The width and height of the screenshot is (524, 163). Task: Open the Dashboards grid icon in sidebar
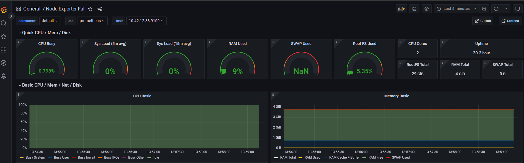pyautogui.click(x=4, y=50)
